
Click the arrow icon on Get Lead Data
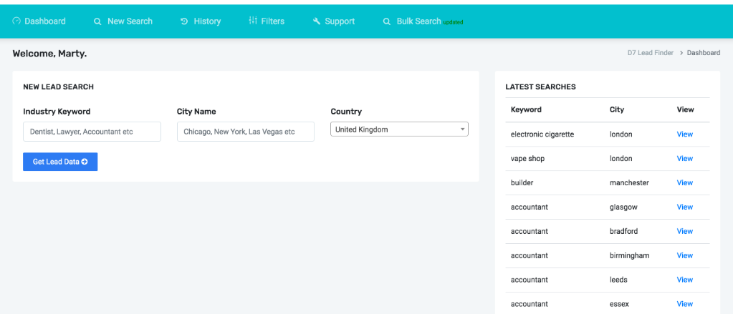coord(85,162)
